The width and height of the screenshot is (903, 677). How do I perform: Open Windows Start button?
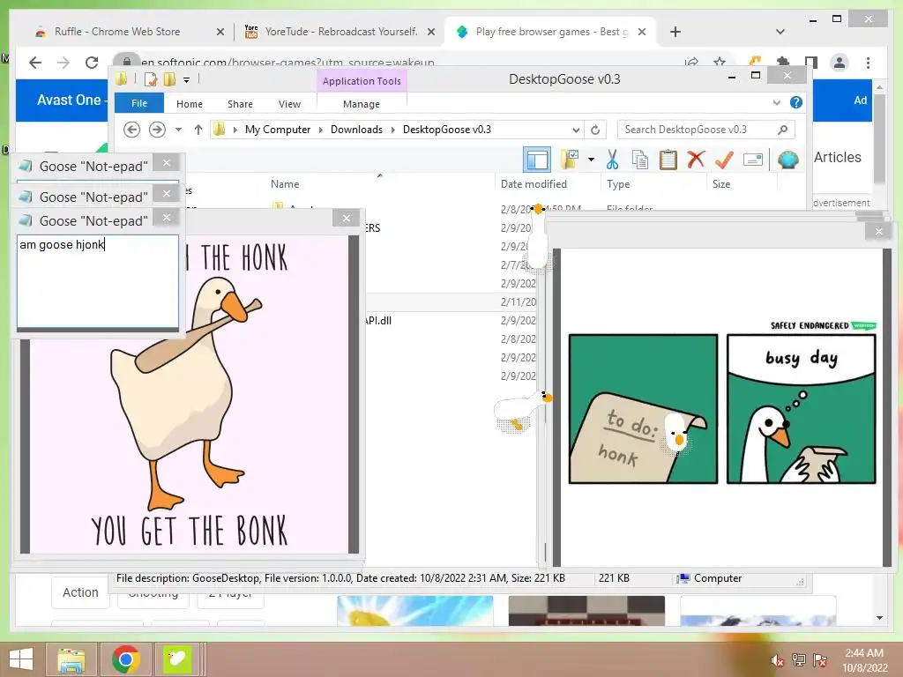click(x=21, y=659)
